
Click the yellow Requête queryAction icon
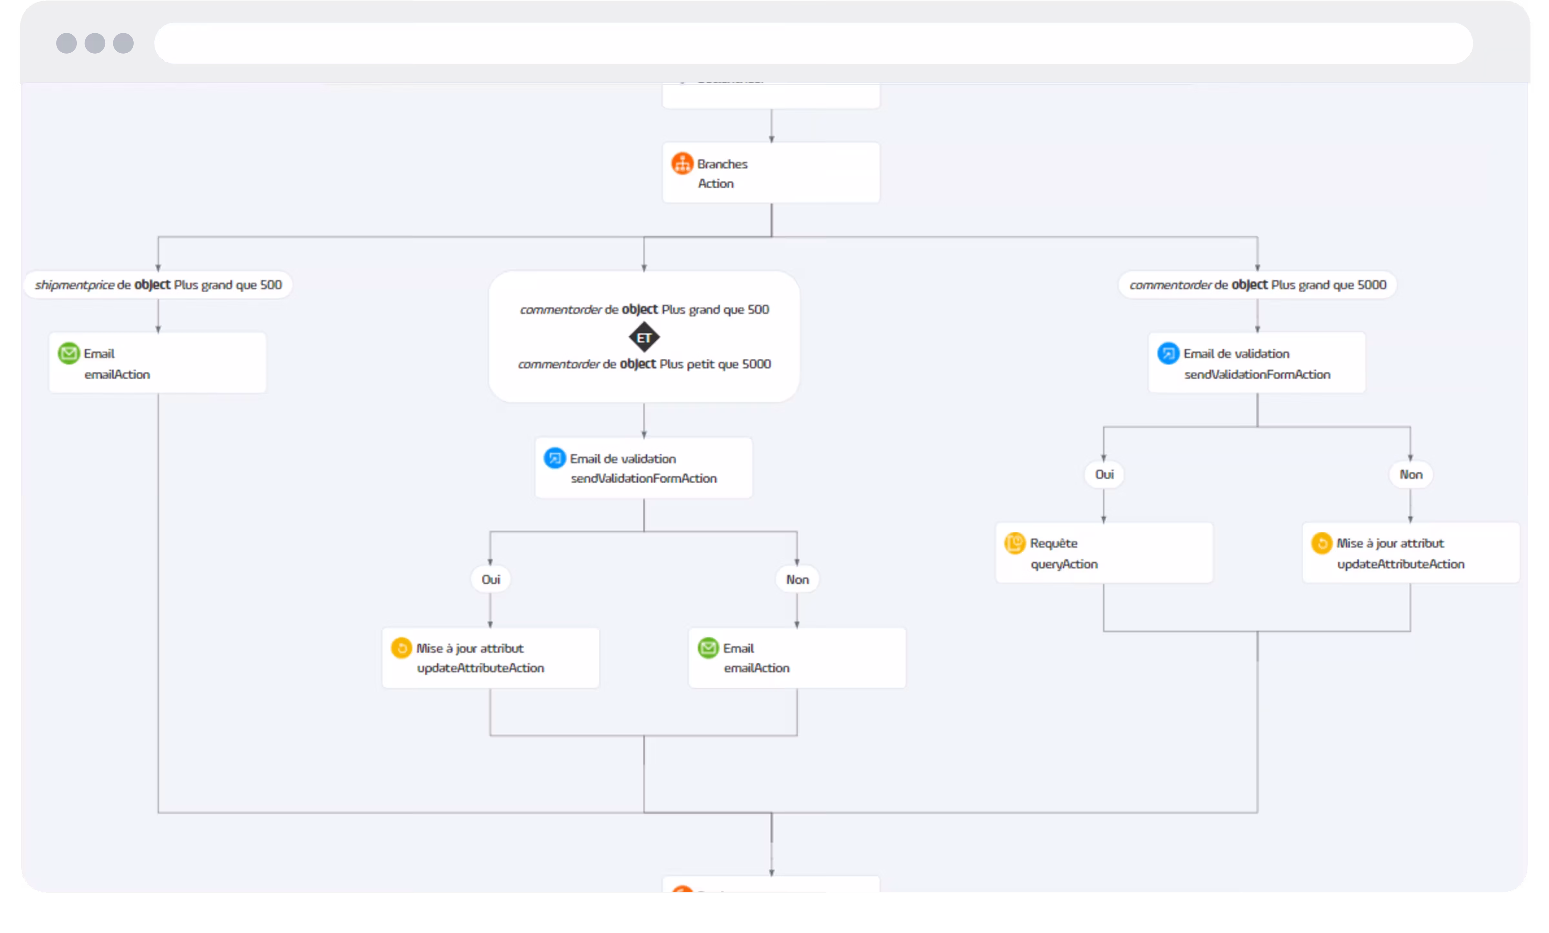(1015, 543)
